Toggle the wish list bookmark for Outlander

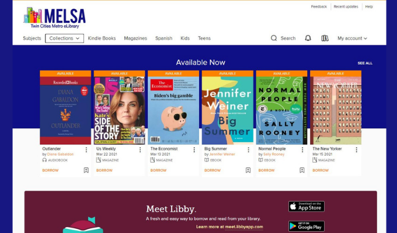point(86,170)
